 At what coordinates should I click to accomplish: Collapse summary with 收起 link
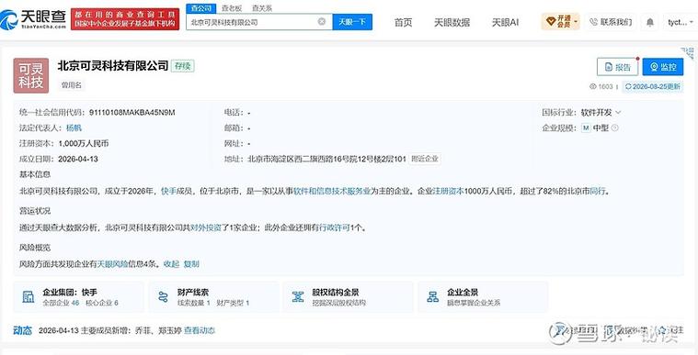[171, 264]
